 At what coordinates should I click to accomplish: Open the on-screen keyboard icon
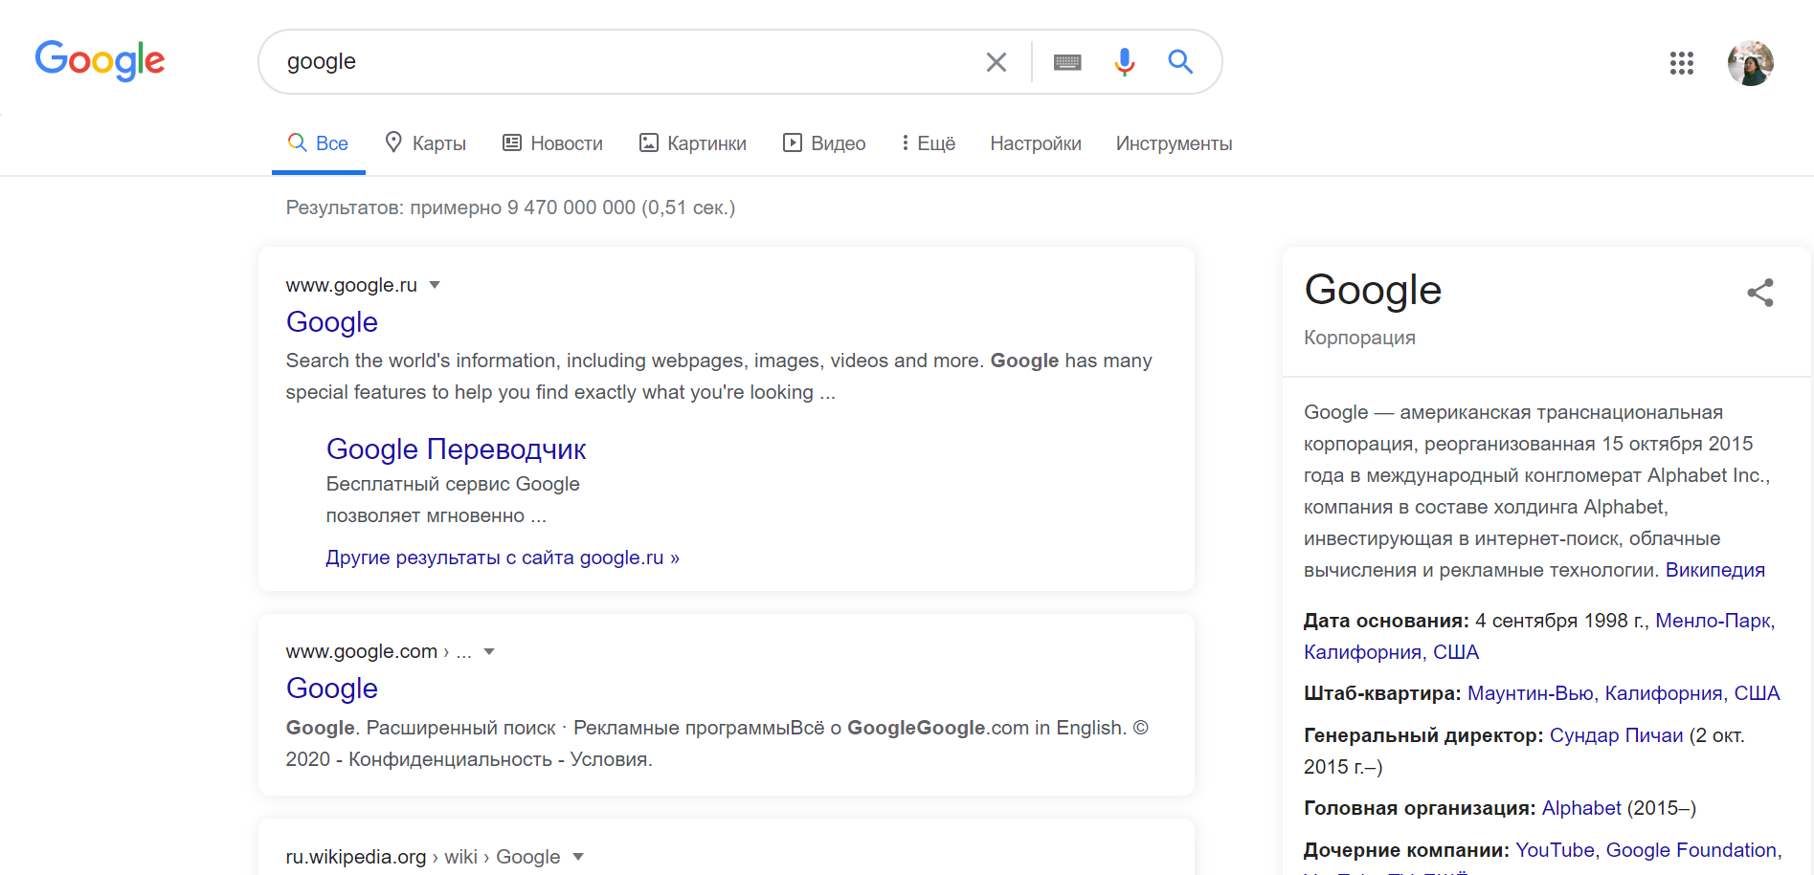1067,62
